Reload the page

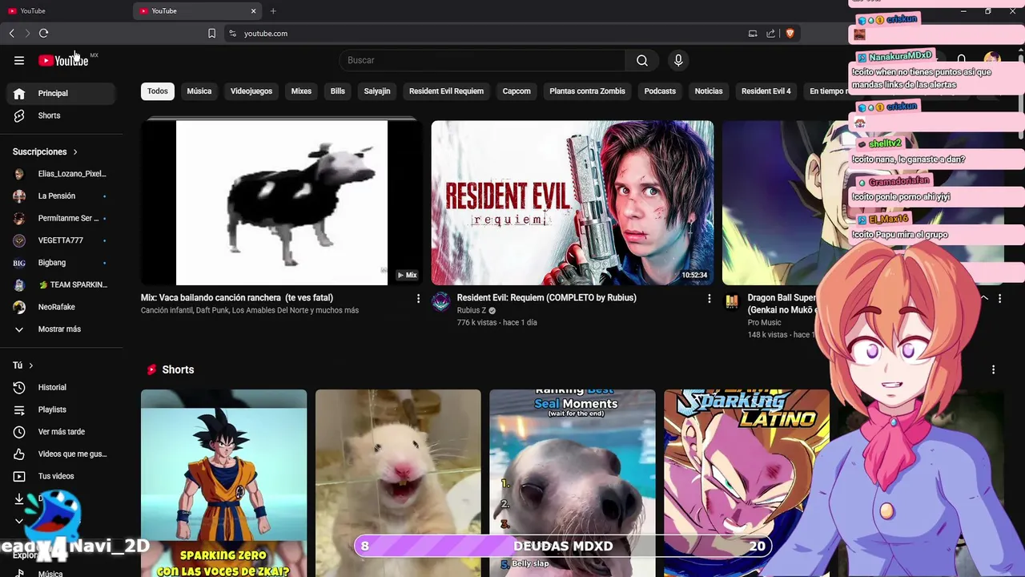click(x=43, y=33)
